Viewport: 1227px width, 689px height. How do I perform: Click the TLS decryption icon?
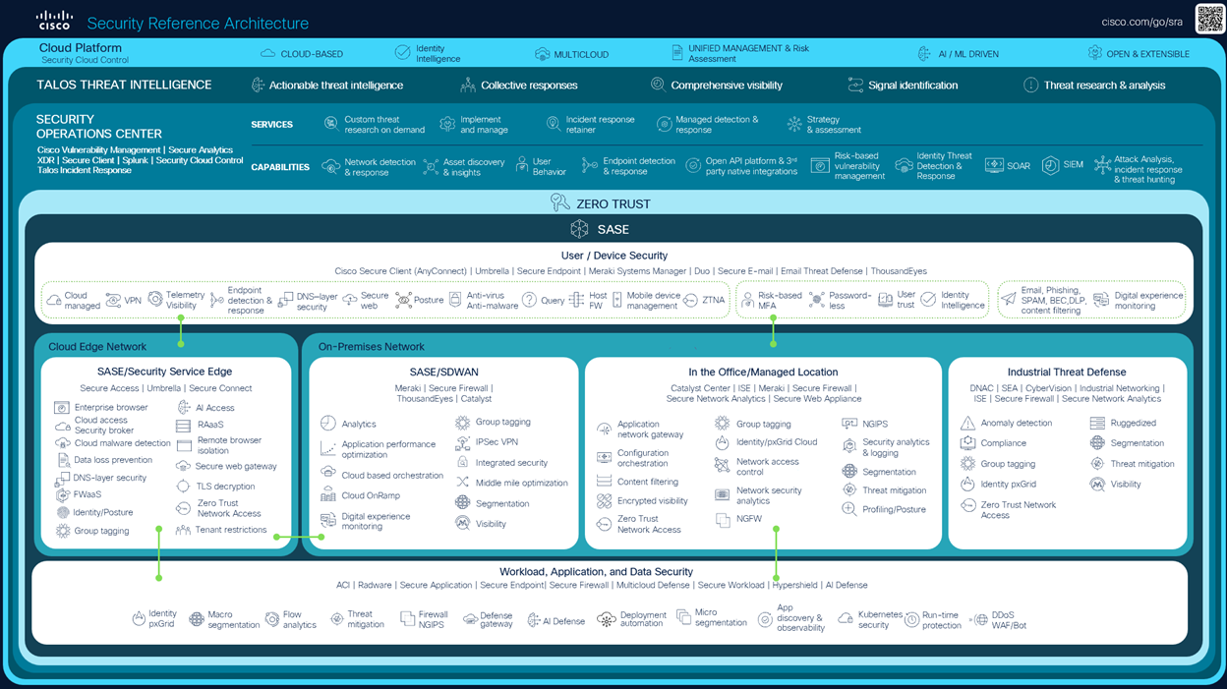click(183, 487)
